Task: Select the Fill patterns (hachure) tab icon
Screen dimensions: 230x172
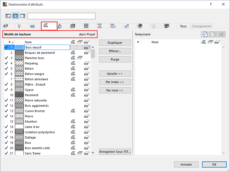Action: (46, 25)
